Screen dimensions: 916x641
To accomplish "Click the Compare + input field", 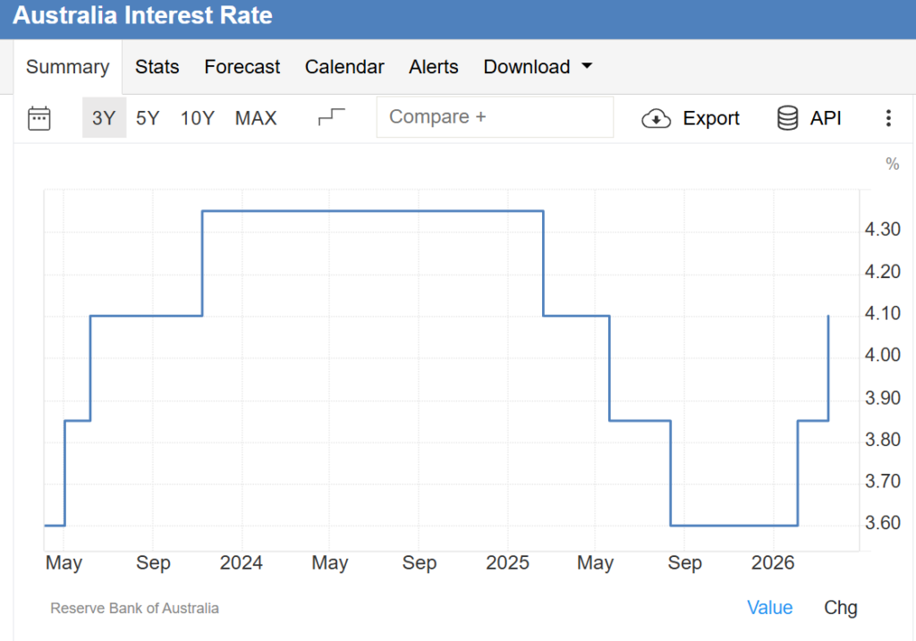I will click(495, 117).
